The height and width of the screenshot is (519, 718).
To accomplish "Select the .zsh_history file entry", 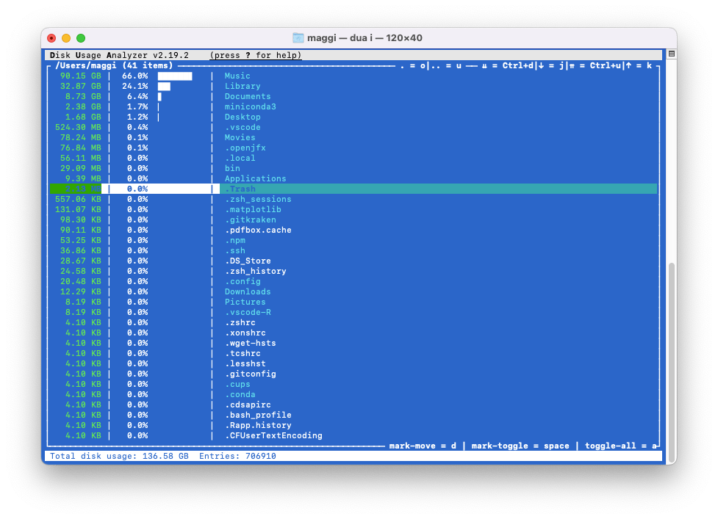I will 255,272.
